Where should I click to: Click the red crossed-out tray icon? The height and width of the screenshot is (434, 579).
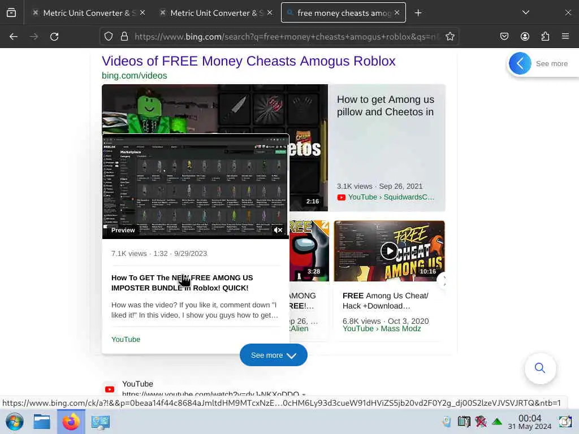coord(481,422)
